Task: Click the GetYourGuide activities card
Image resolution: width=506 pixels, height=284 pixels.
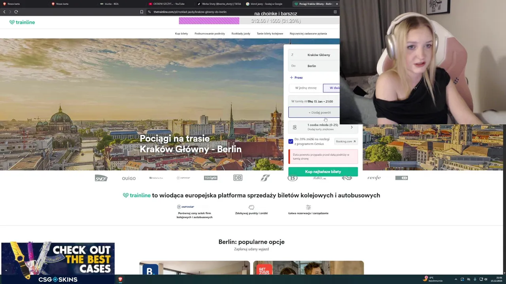Action: tap(308, 268)
